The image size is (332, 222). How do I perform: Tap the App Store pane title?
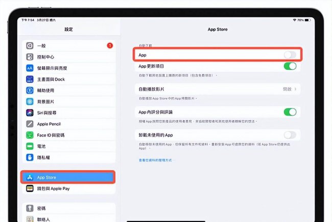pos(218,30)
